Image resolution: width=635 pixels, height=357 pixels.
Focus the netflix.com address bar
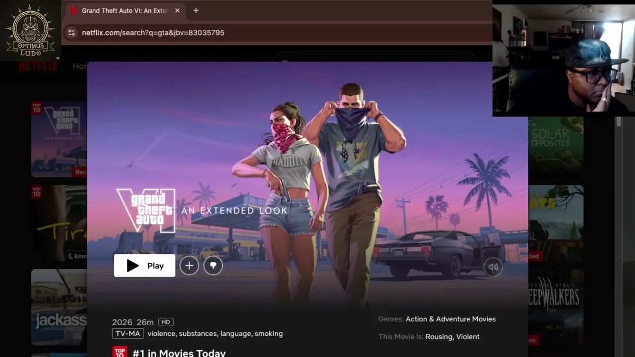tap(278, 33)
